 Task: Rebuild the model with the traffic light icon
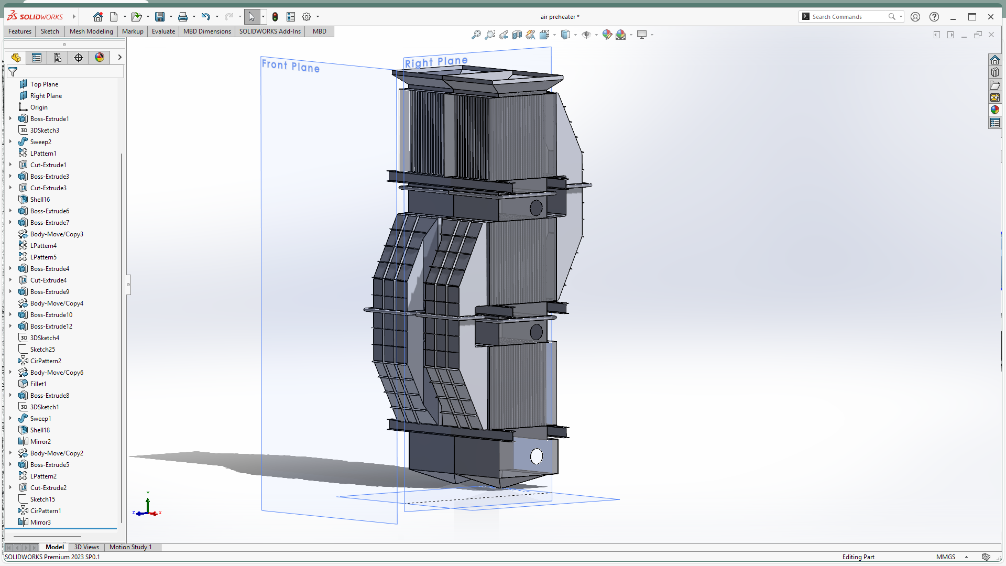tap(275, 17)
